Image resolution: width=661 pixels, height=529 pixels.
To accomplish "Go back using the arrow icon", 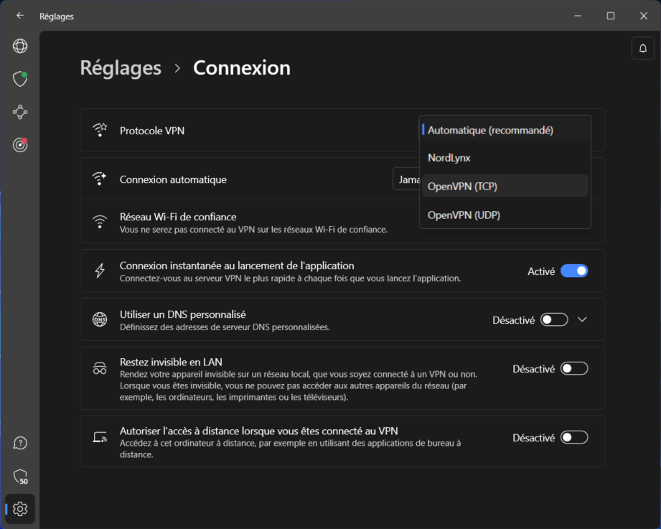I will [x=20, y=16].
